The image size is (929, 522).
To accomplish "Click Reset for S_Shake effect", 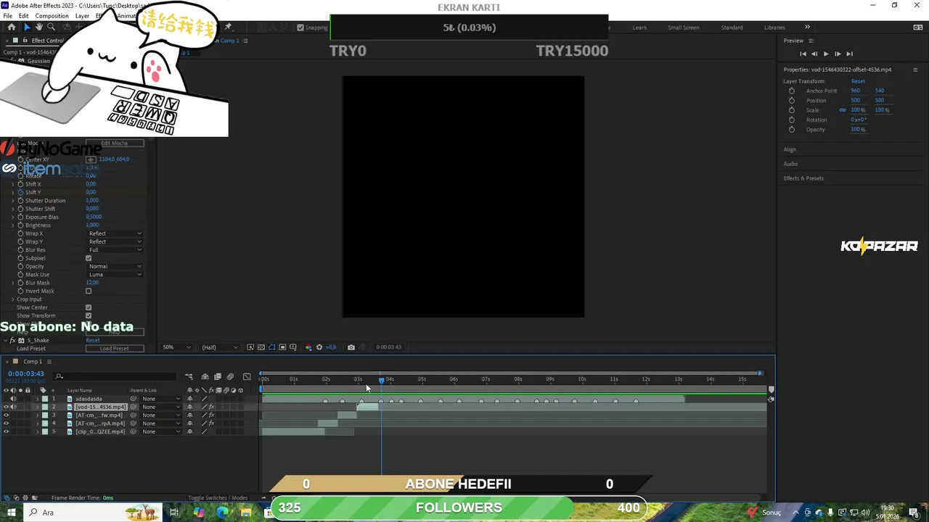I will click(93, 341).
